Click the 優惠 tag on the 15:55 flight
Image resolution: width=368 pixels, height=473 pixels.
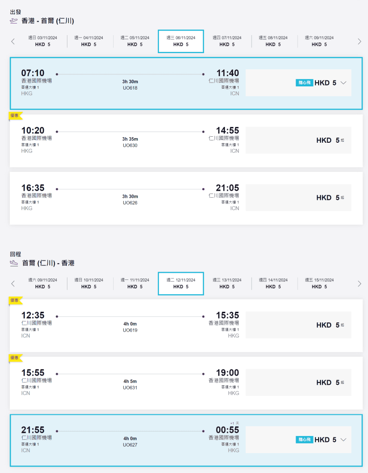pos(15,358)
